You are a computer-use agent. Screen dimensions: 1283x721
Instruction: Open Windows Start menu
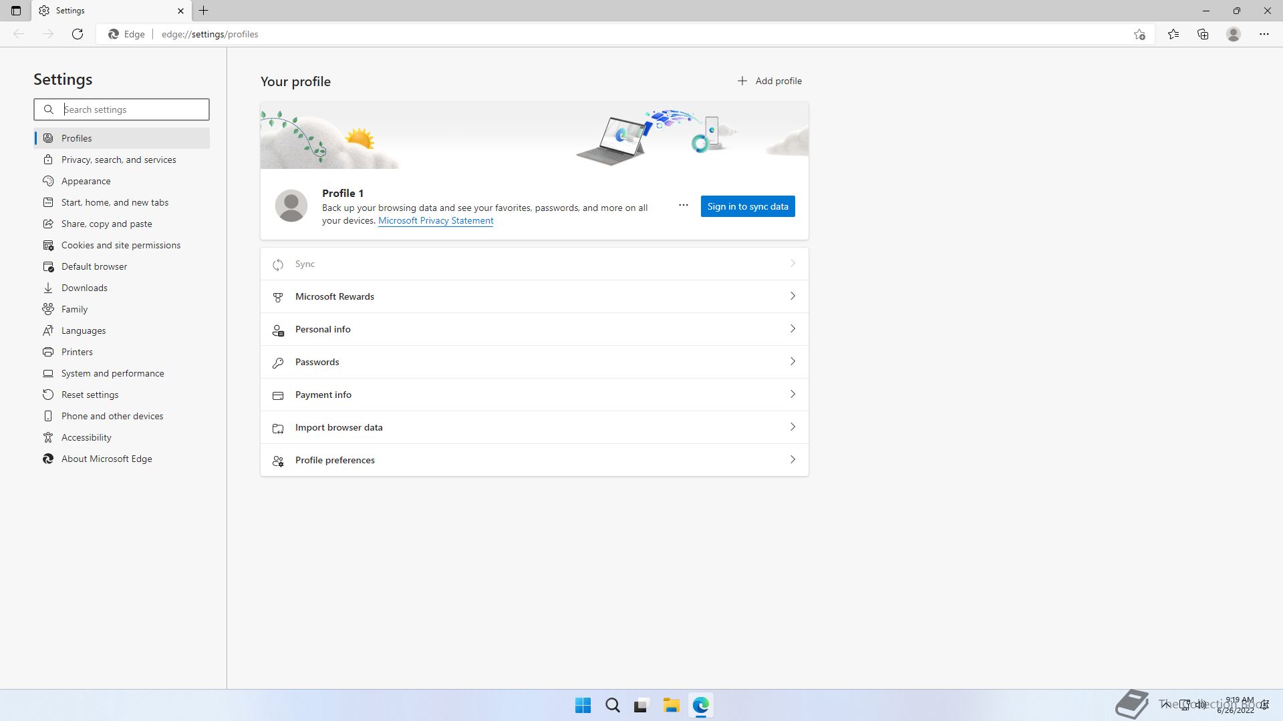583,705
